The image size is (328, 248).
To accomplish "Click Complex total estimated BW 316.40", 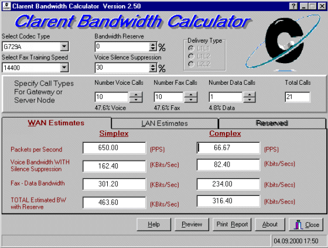I will pos(228,201).
